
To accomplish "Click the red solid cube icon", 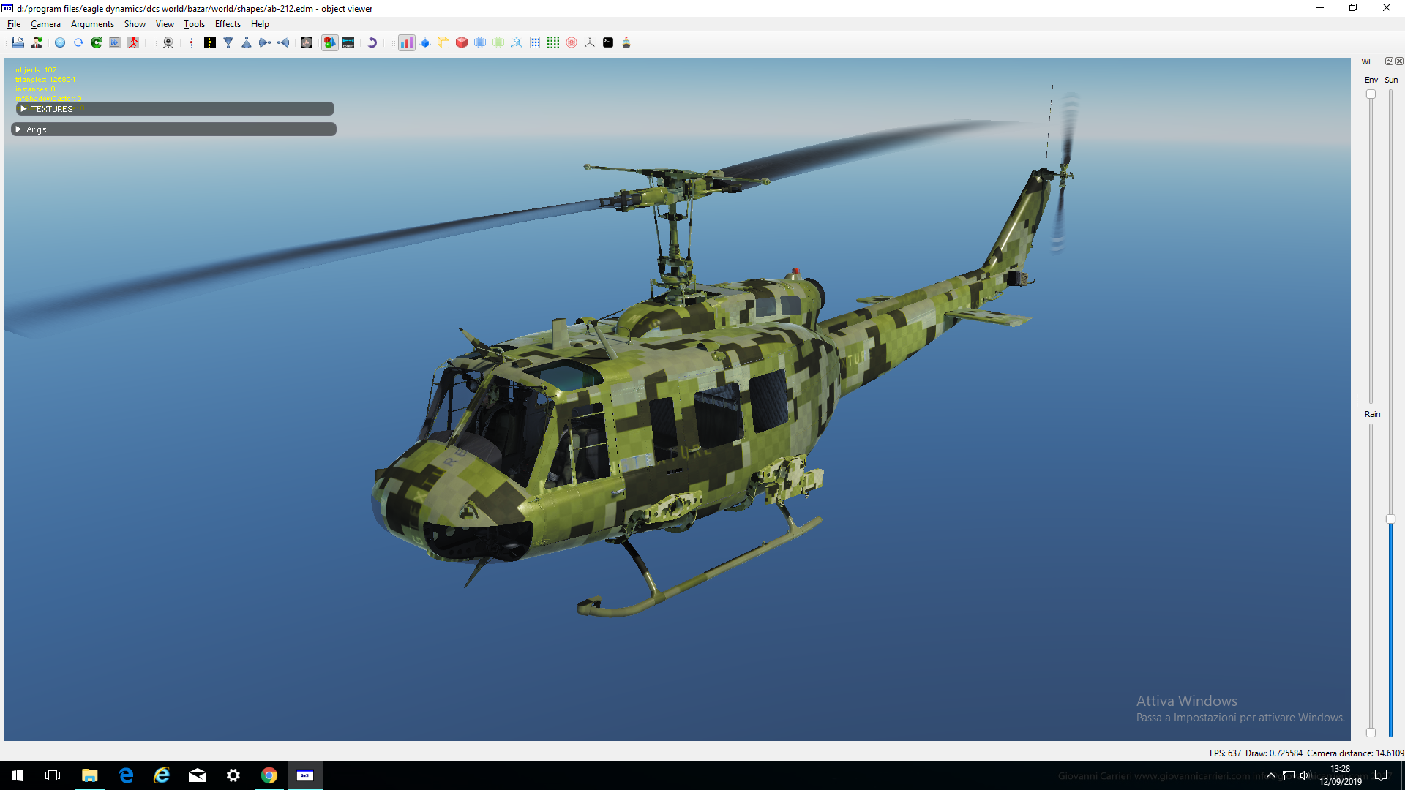I will pyautogui.click(x=462, y=42).
